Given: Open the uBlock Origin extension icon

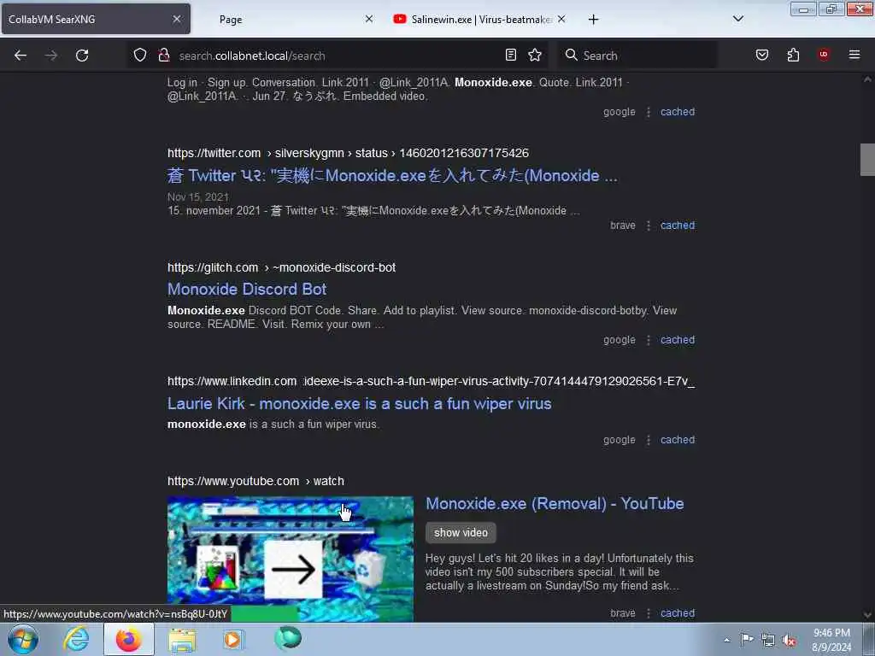Looking at the screenshot, I should [x=824, y=54].
